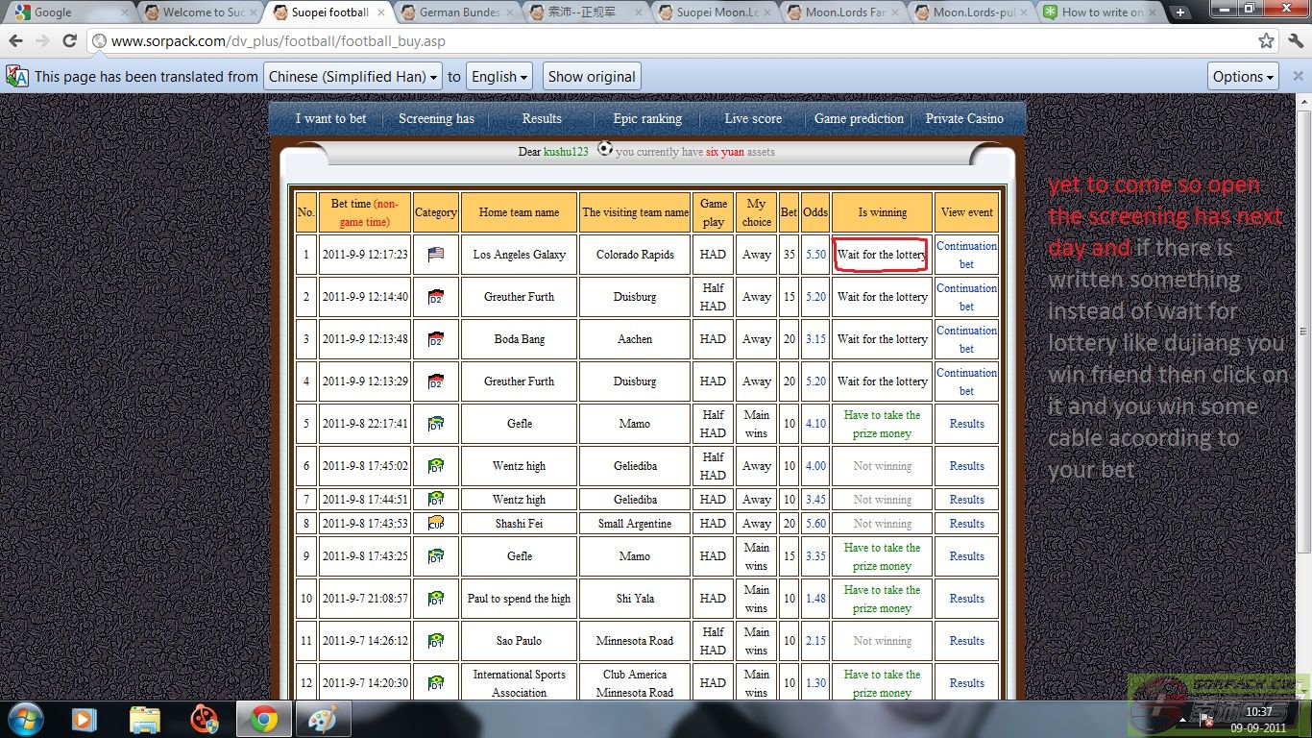Image resolution: width=1312 pixels, height=738 pixels.
Task: Open the new tab button
Action: [1180, 12]
